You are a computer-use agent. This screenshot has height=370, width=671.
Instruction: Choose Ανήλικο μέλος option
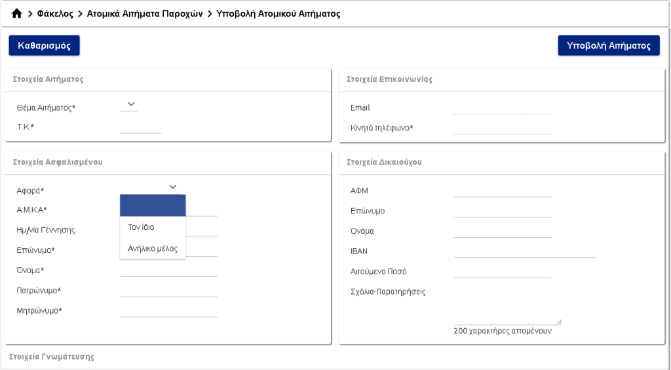click(x=153, y=248)
